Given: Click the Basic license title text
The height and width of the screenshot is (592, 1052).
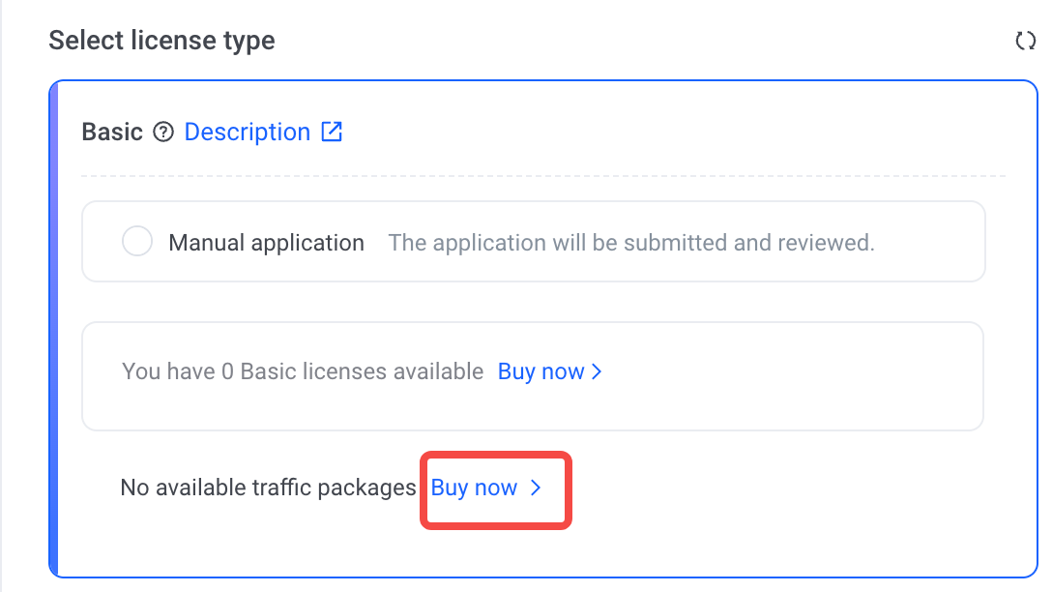Looking at the screenshot, I should [x=112, y=133].
